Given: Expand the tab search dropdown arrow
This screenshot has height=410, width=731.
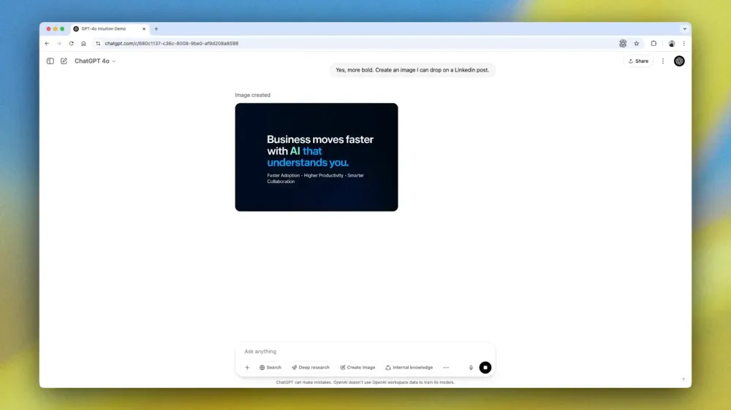Looking at the screenshot, I should click(x=684, y=29).
